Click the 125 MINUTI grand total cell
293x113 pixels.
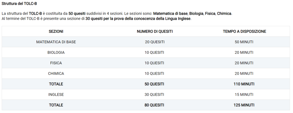(x=244, y=105)
